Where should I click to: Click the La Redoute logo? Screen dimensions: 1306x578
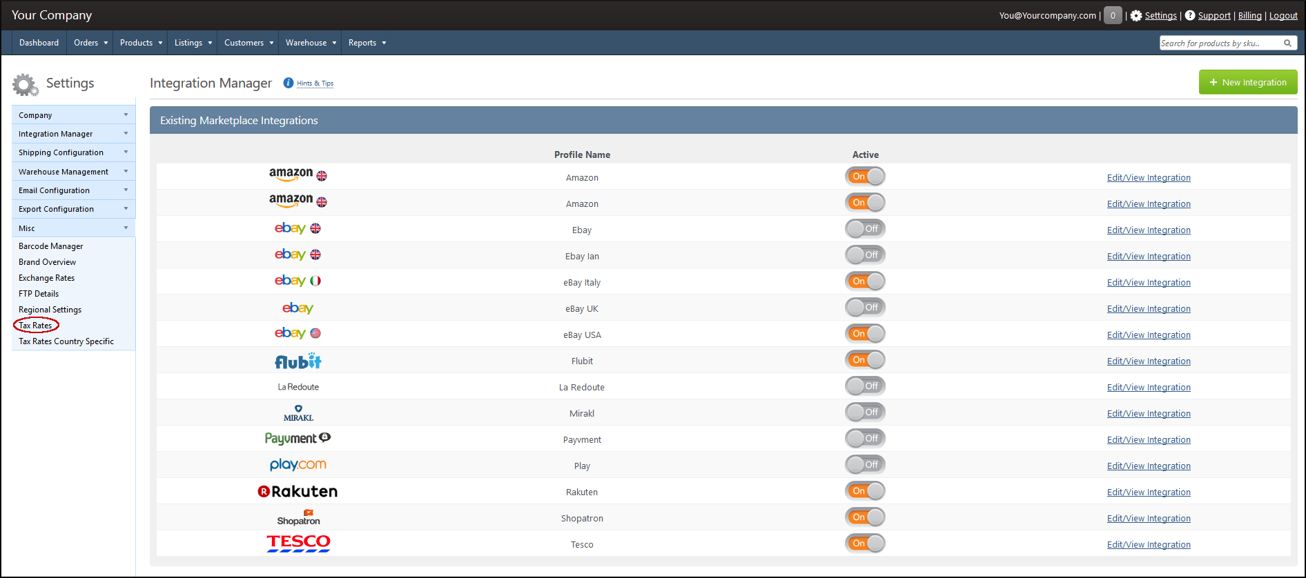coord(298,387)
